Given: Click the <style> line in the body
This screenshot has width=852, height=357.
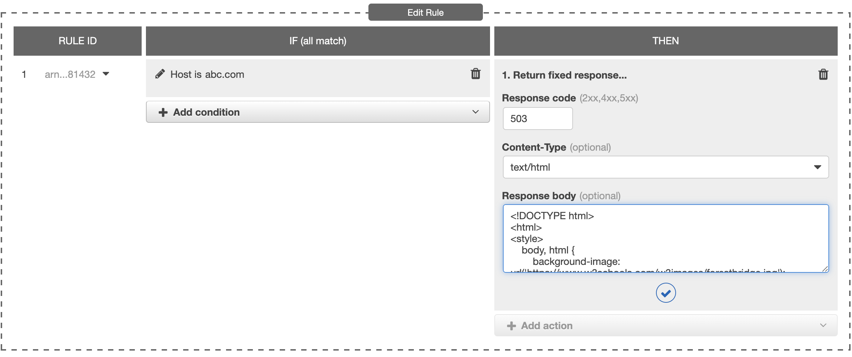Looking at the screenshot, I should [x=527, y=238].
